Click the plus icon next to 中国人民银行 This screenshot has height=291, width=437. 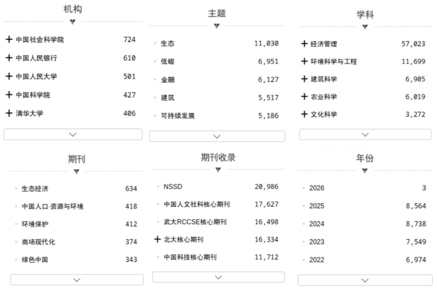pyautogui.click(x=9, y=58)
